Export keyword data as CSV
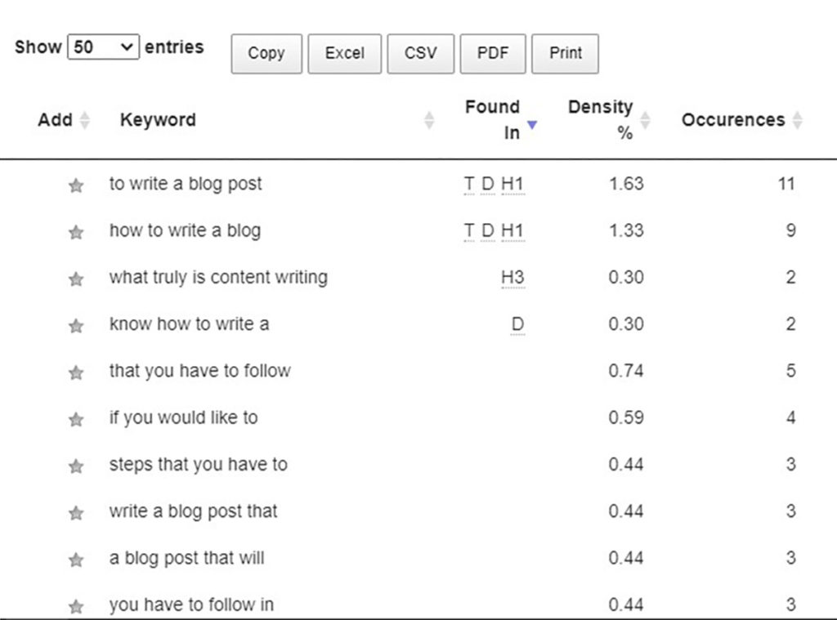Viewport: 837px width, 620px height. click(420, 53)
